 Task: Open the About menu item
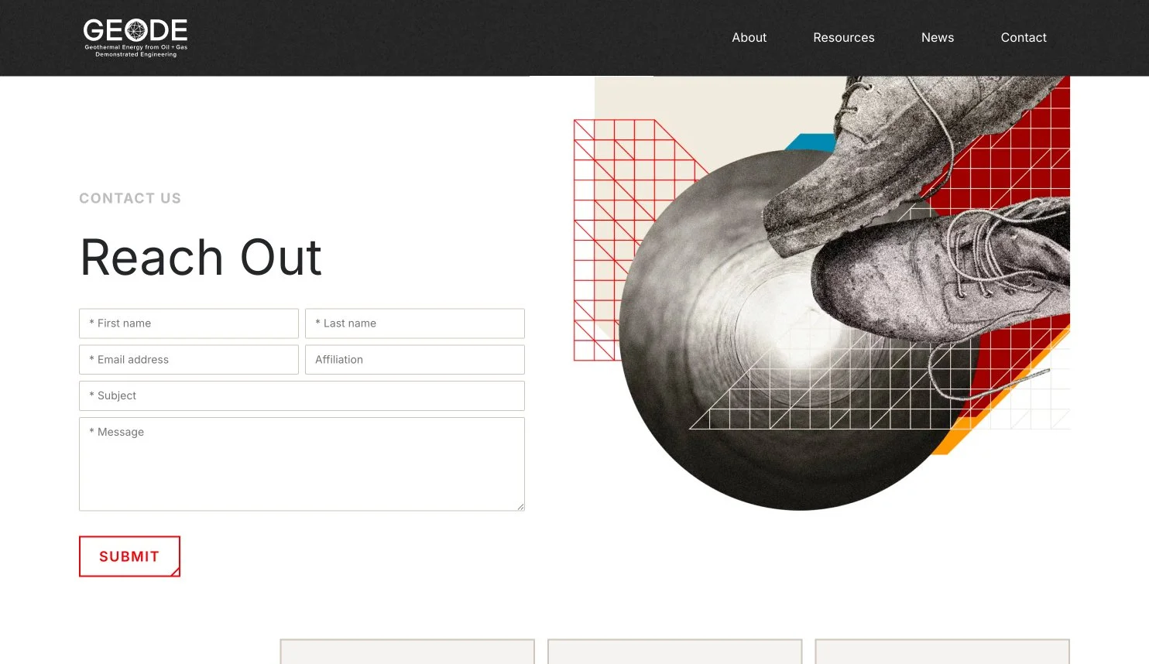[x=749, y=38]
